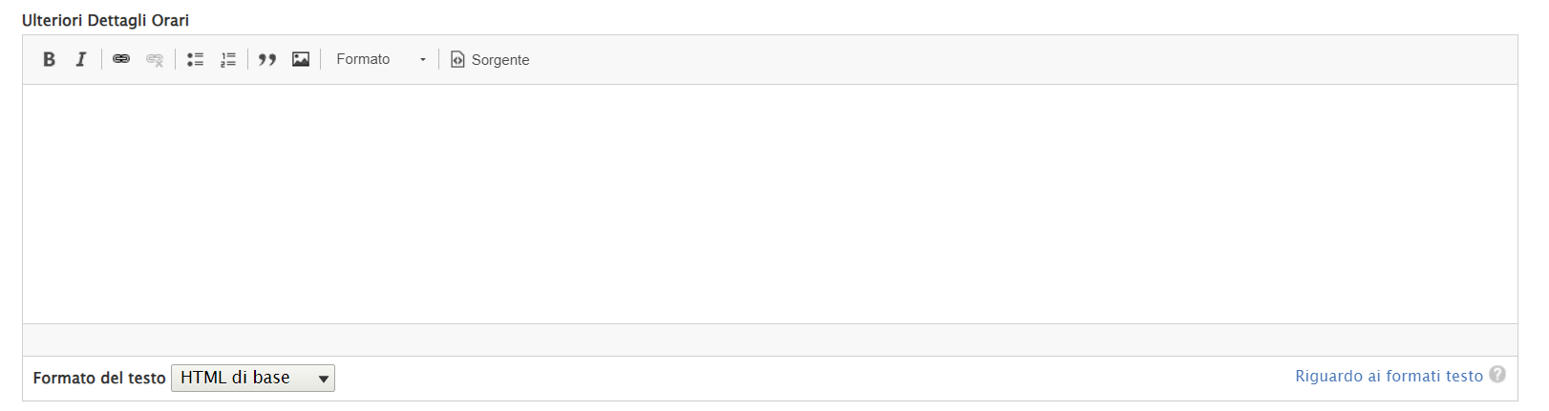Click the Formato del testo label
Image resolution: width=1549 pixels, height=411 pixels.
click(99, 378)
